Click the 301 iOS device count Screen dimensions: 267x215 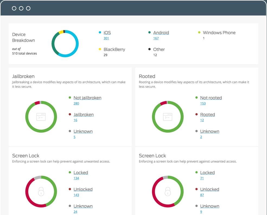tap(106, 38)
